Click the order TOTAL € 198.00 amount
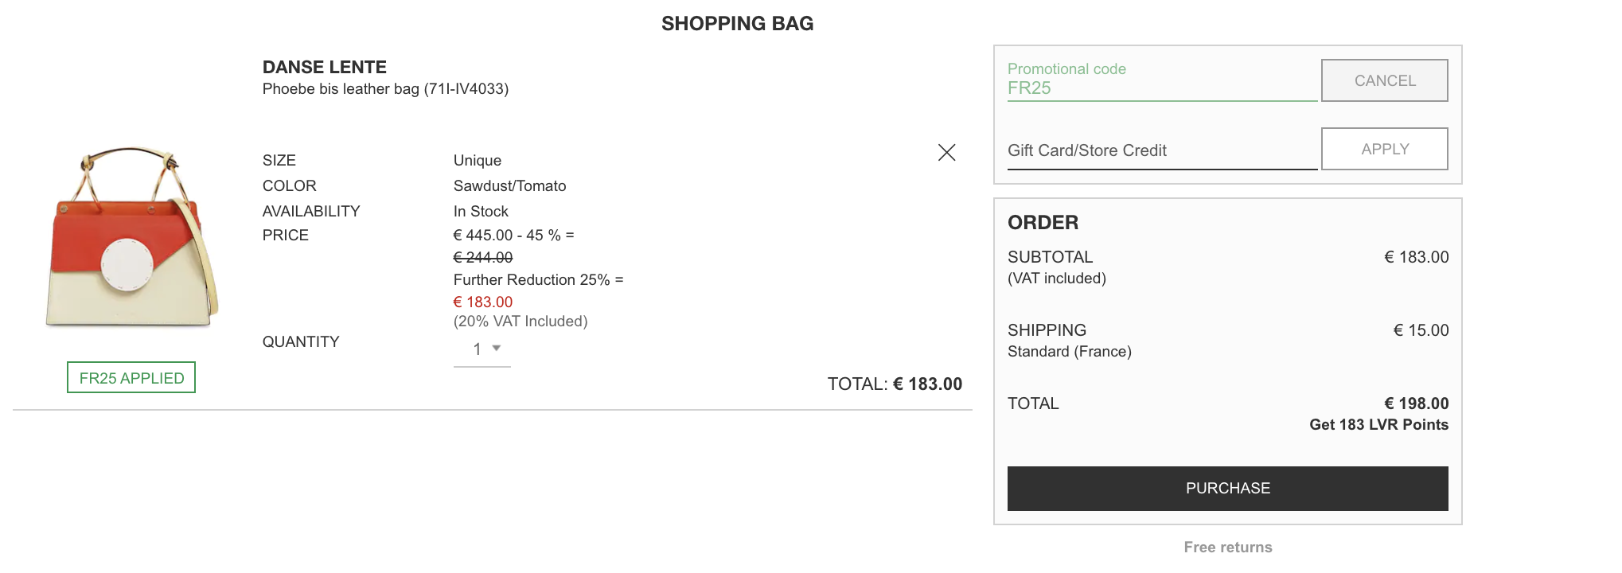Viewport: 1622px width, 573px height. (1416, 403)
